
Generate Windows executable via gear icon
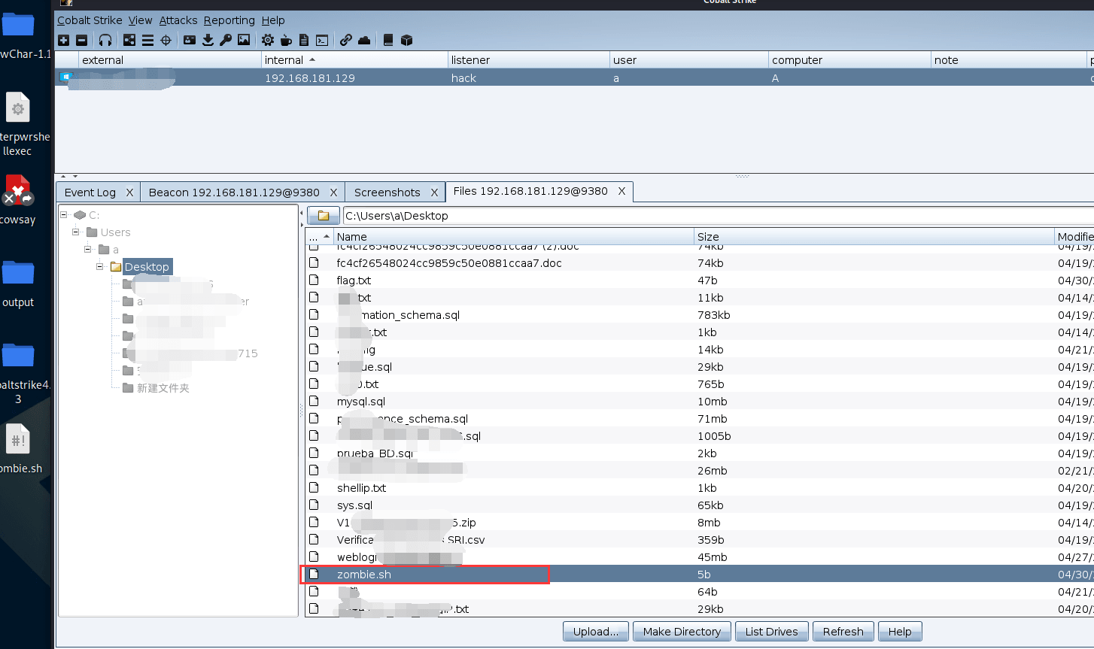click(x=268, y=40)
